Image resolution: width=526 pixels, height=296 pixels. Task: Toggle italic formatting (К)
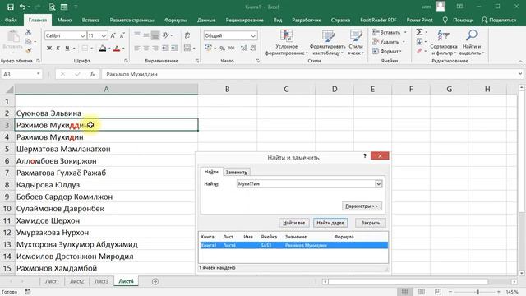[x=58, y=49]
